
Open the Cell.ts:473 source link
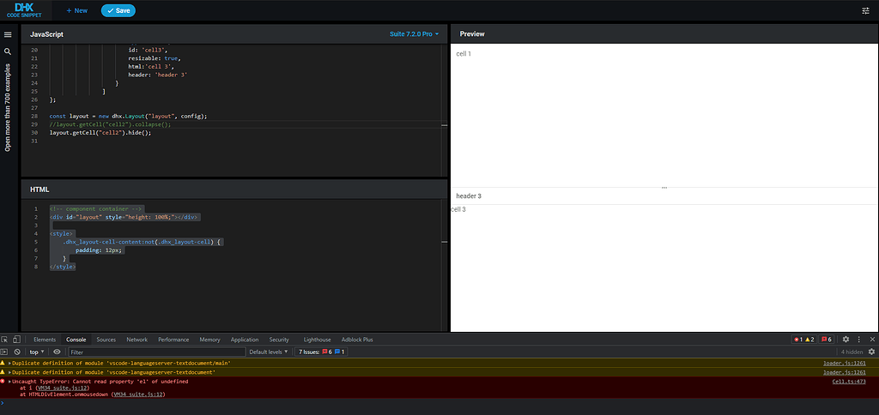pyautogui.click(x=849, y=382)
